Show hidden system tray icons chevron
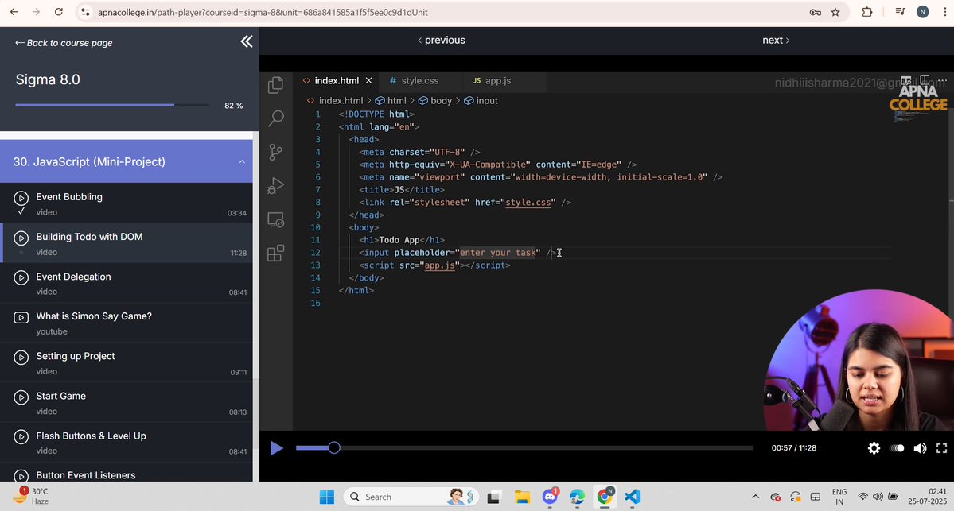Screen dimensions: 954x511 (755, 497)
